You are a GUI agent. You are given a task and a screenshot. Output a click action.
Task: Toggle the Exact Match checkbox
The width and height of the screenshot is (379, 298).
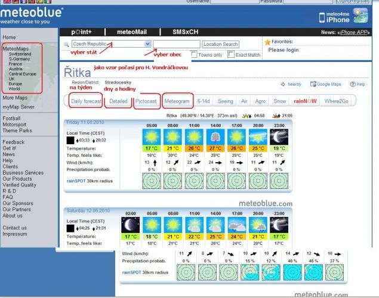tap(231, 54)
